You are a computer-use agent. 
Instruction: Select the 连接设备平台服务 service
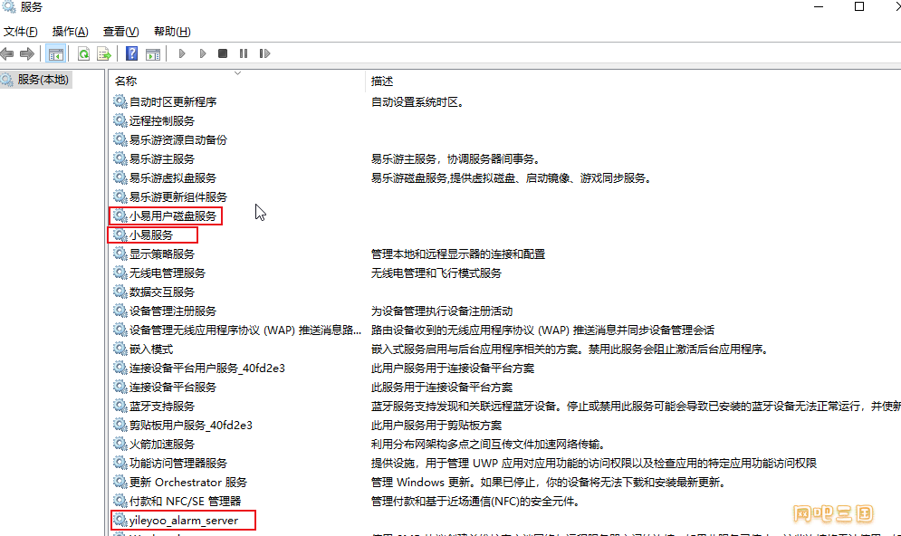[x=173, y=387]
